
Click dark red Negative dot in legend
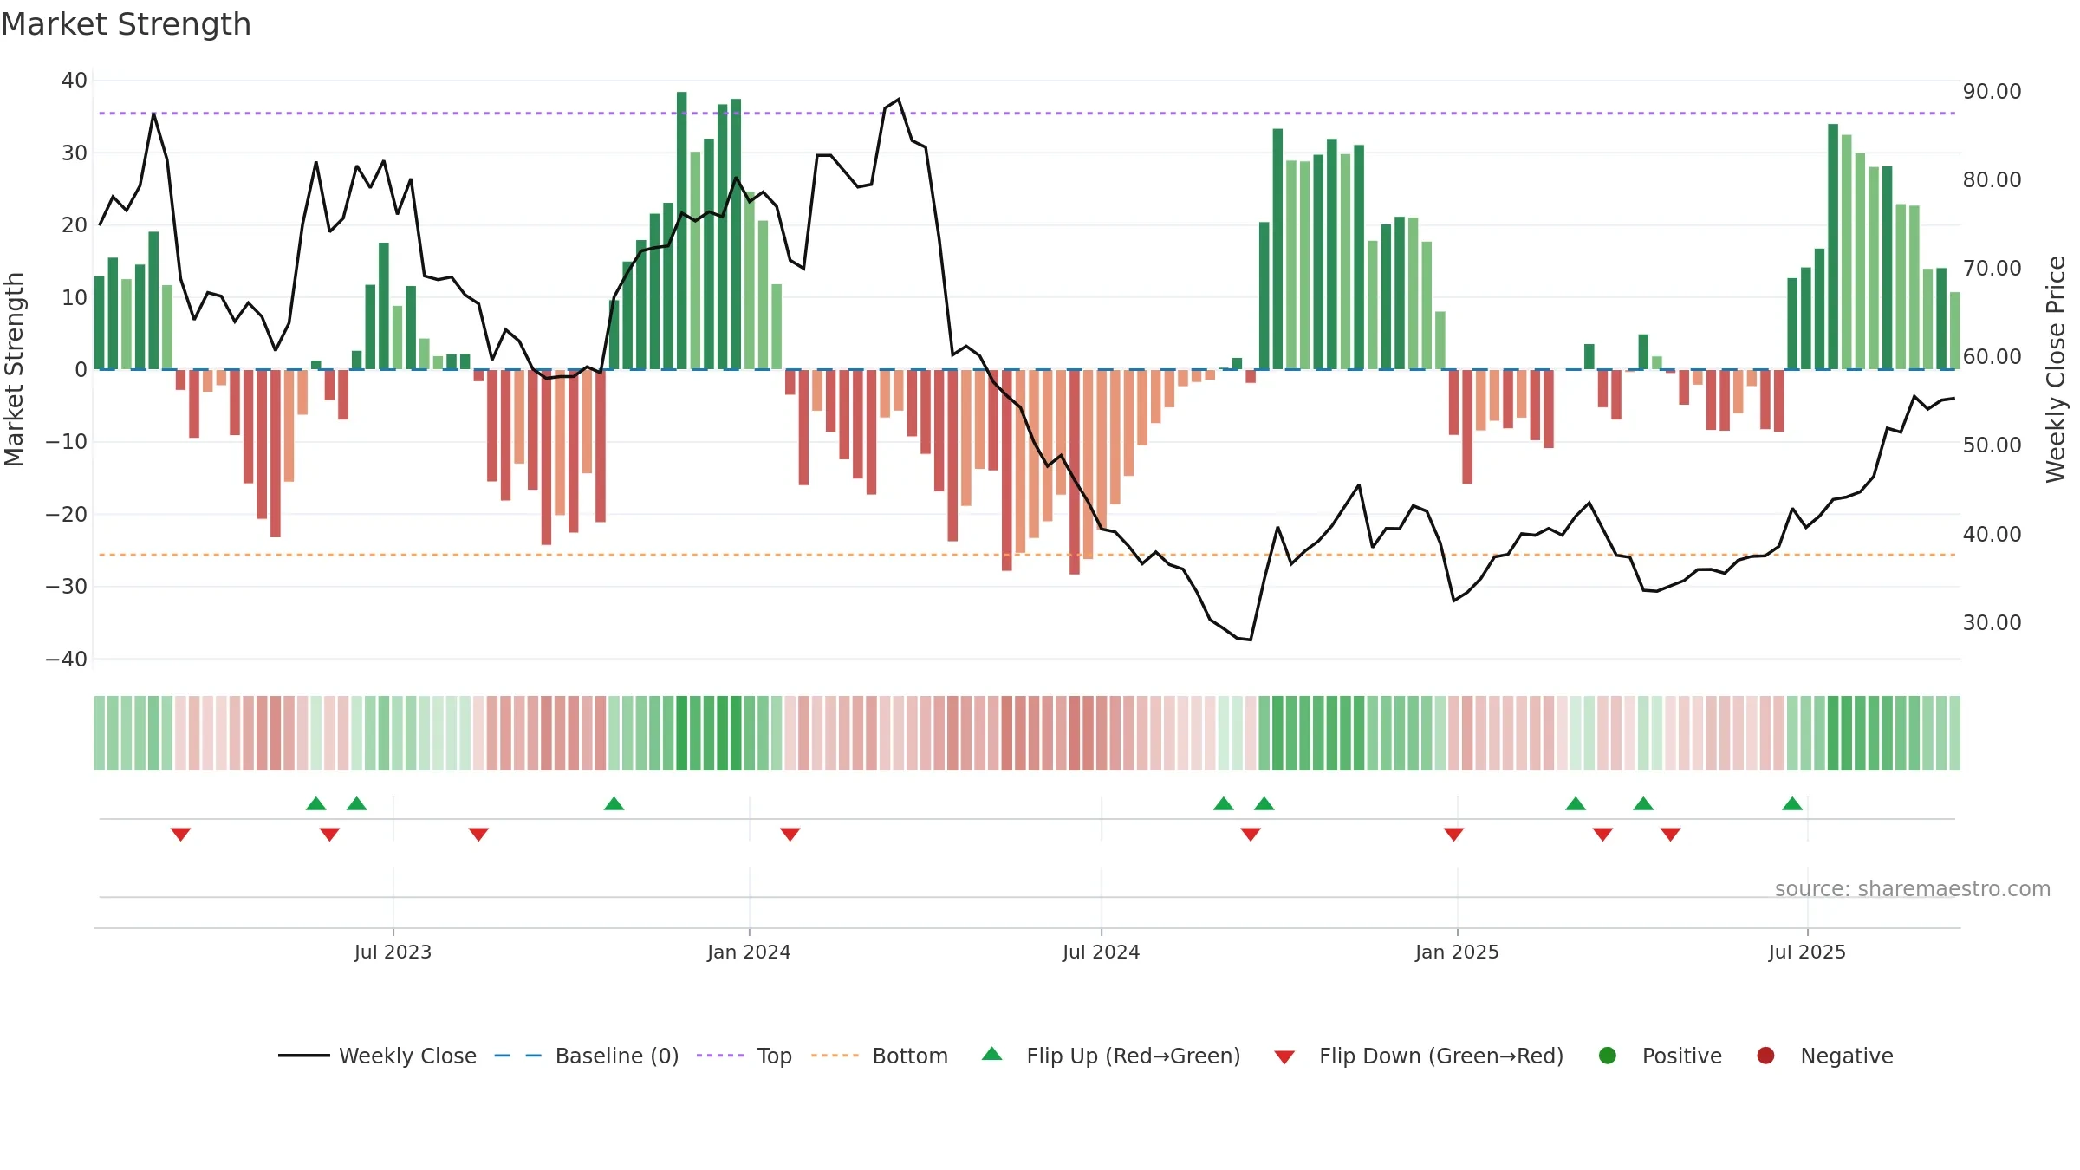click(x=1765, y=1056)
